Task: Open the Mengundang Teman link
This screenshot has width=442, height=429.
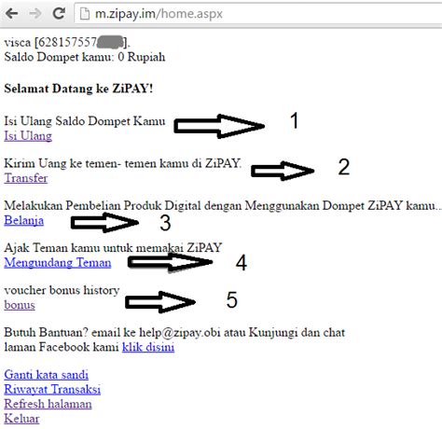Action: point(58,263)
